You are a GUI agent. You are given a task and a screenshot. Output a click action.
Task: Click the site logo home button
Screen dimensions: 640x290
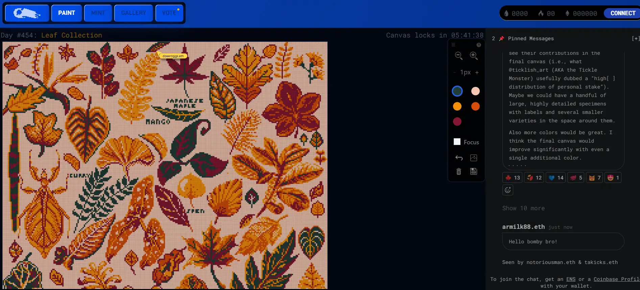click(27, 13)
